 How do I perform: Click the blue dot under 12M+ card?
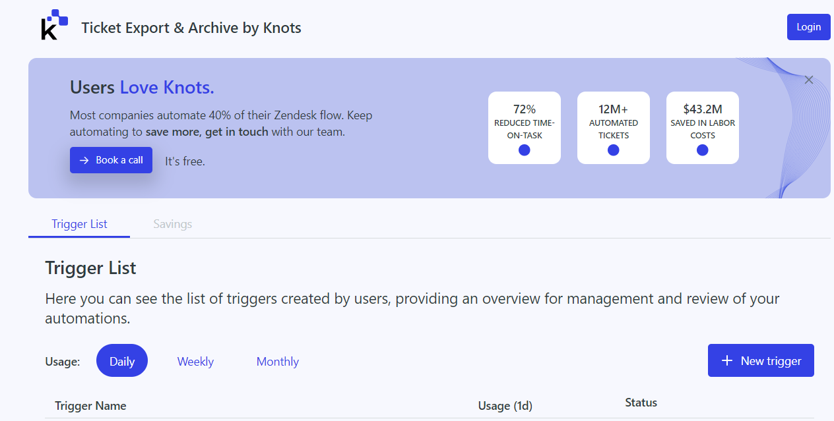pos(614,150)
